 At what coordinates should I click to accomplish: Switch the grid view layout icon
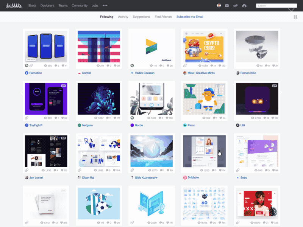pos(295,17)
